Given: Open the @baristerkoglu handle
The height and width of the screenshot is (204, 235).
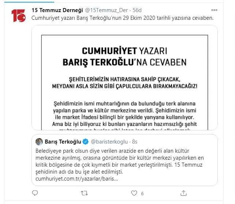Looking at the screenshot, I should point(109,142).
